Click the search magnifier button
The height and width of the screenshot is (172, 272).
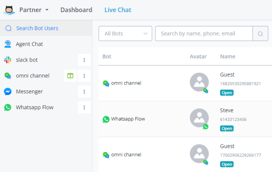[260, 33]
